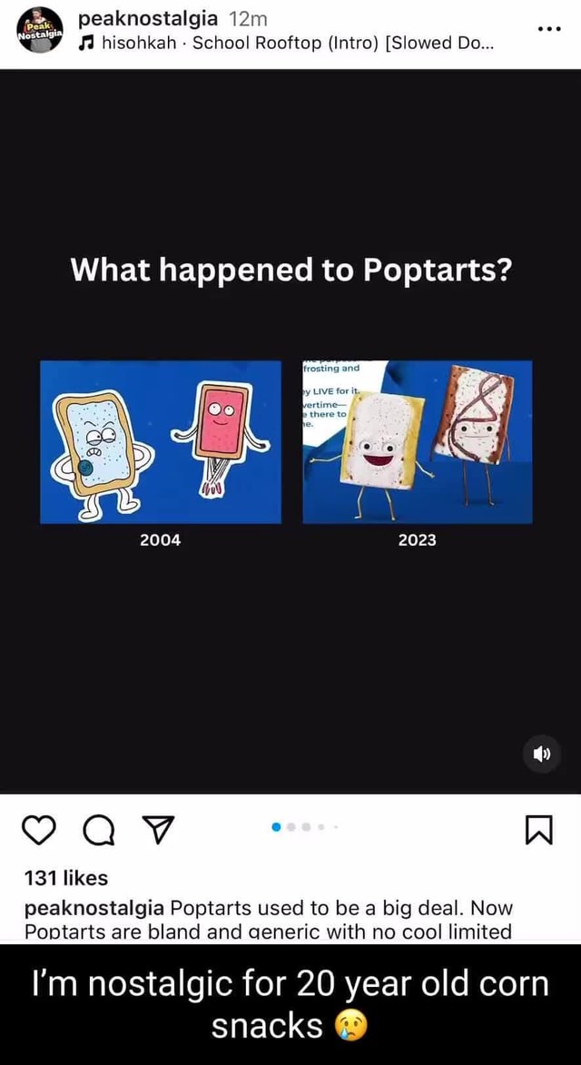Share the post with paper plane icon
Screen dimensions: 581x1065
click(160, 831)
